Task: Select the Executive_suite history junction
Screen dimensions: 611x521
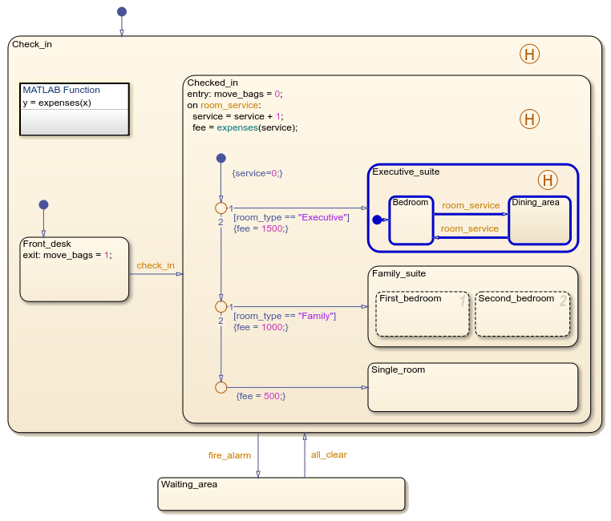Action: tap(548, 180)
